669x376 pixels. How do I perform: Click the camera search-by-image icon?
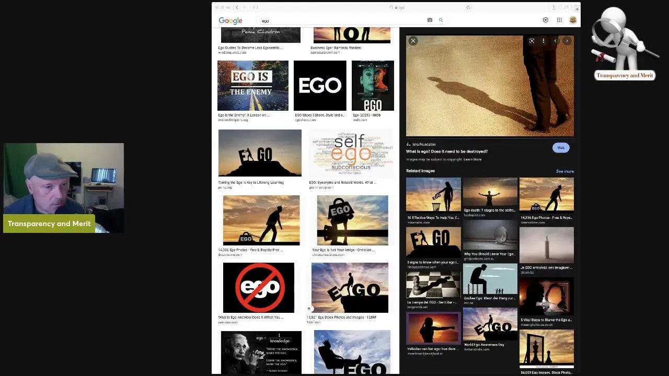click(430, 20)
